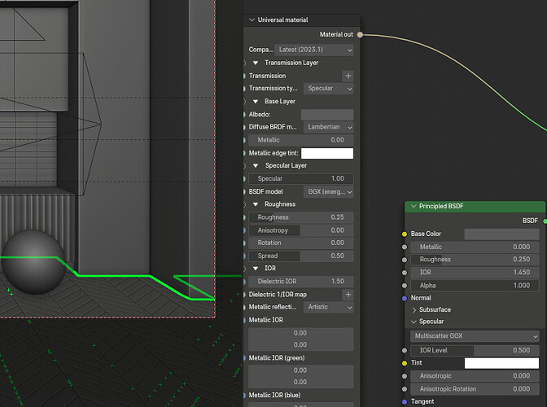The image size is (547, 407).
Task: Open the Diffuse BRDF model dropdown
Action: [328, 127]
